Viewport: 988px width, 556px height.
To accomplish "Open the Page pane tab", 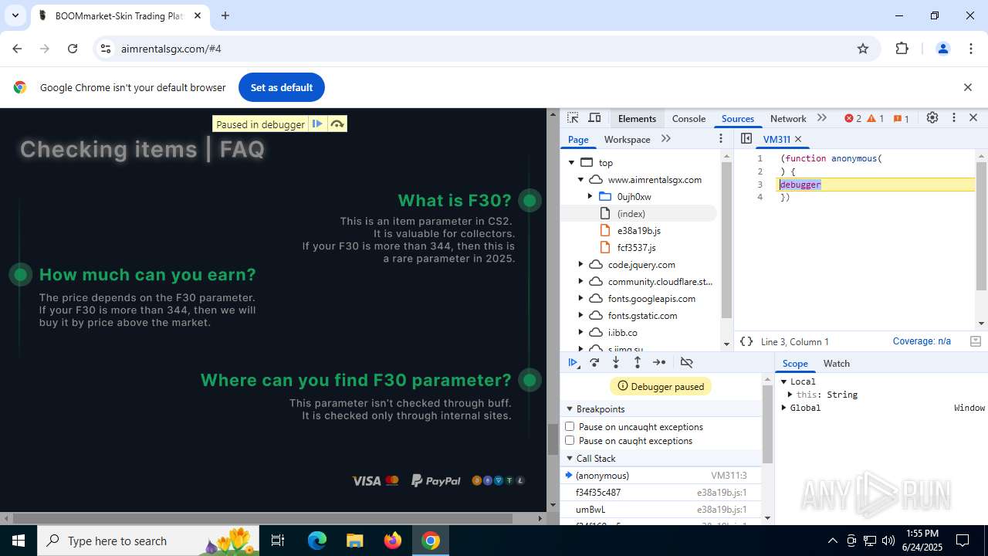I will tap(578, 139).
